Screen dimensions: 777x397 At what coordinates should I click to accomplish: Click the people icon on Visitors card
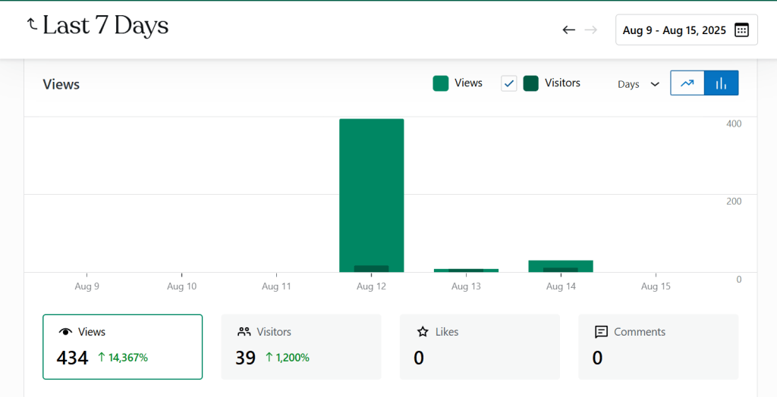(x=244, y=332)
